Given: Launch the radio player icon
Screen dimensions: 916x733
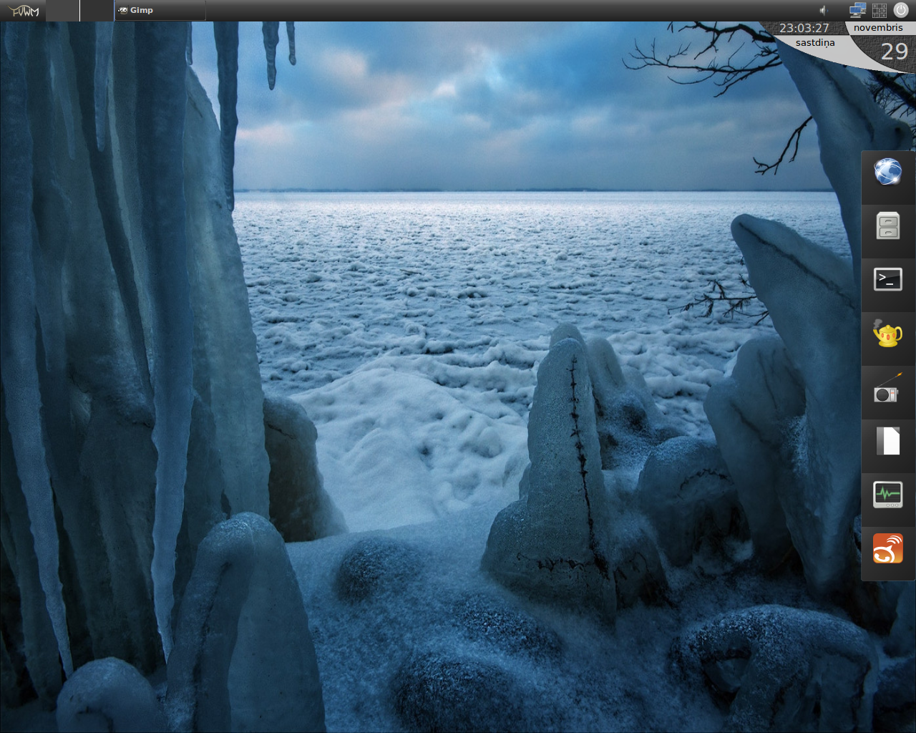Looking at the screenshot, I should [888, 389].
